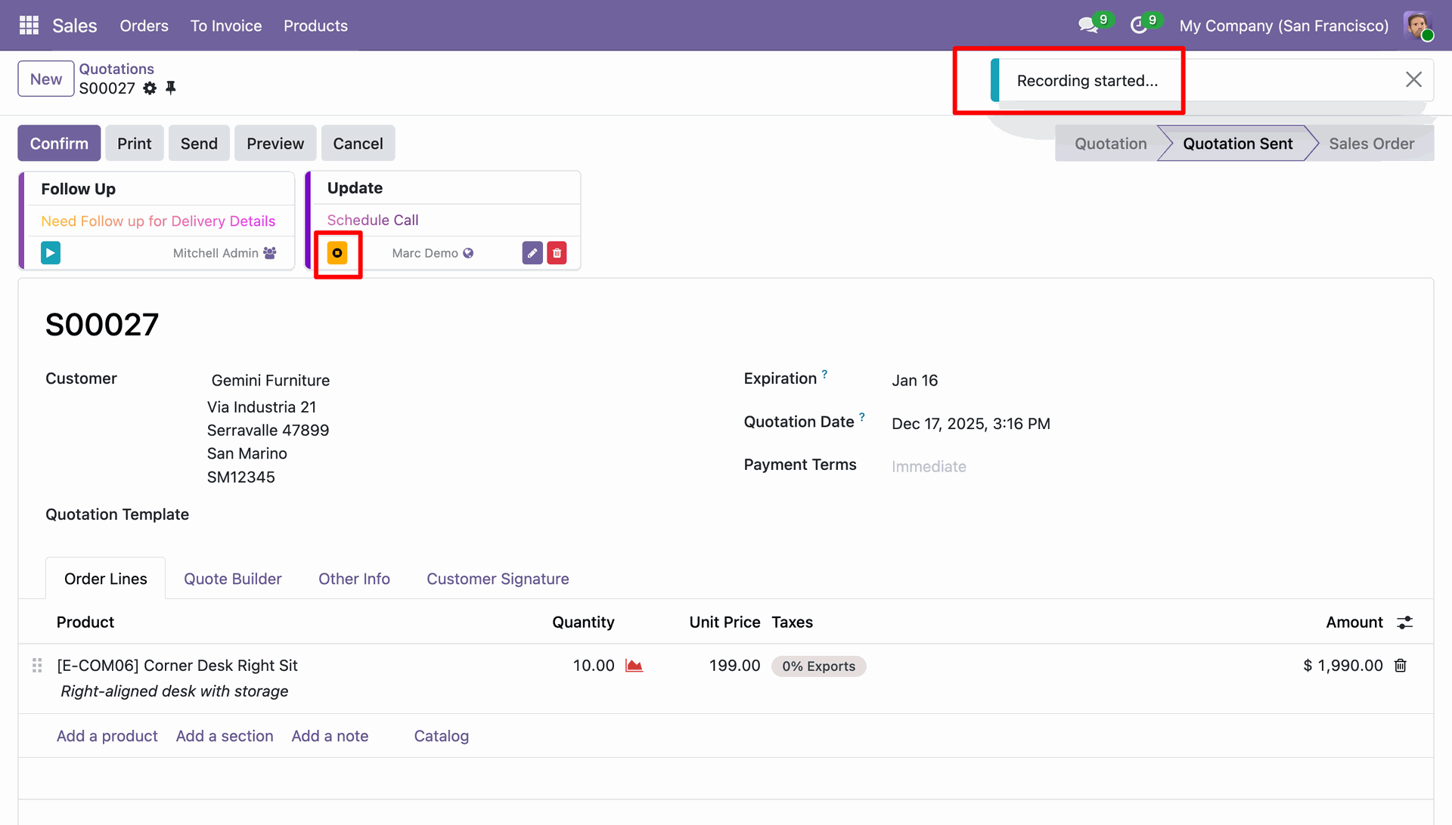Open the column settings adjustments icon

1404,623
